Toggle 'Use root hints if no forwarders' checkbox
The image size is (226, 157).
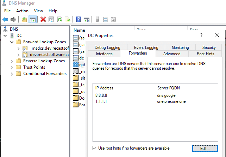pos(95,148)
